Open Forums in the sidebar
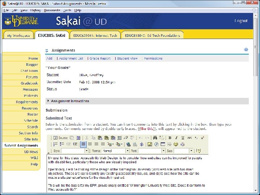Screen dimensions: 260x195 click(32, 77)
